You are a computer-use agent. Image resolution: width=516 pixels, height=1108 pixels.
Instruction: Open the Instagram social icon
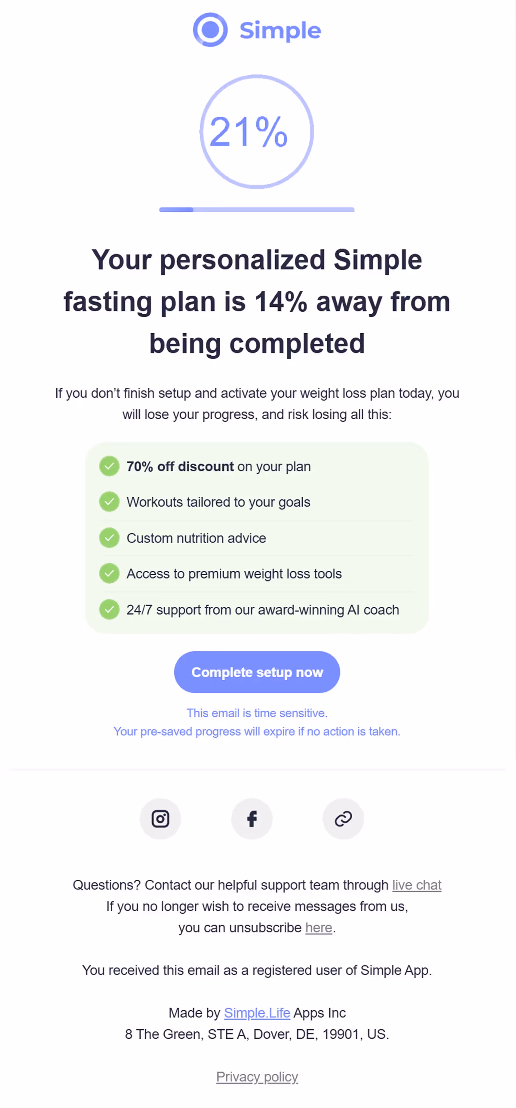click(160, 819)
